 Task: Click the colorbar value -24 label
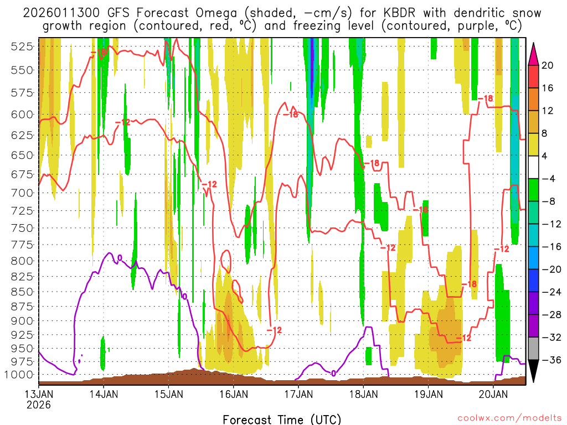tap(552, 292)
